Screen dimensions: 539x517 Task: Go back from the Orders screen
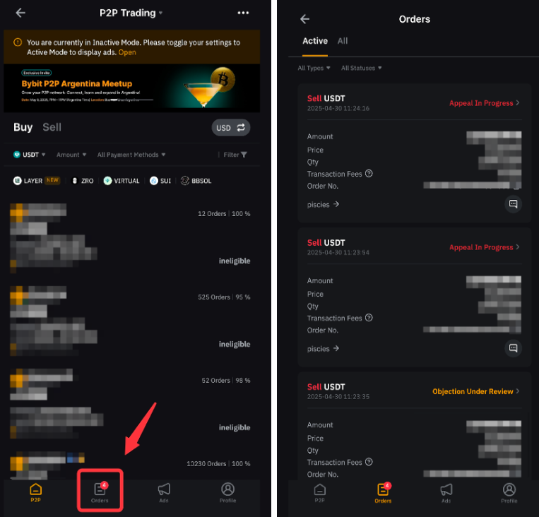(304, 19)
